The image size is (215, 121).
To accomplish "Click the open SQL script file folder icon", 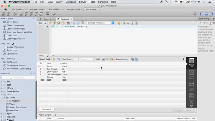I will (41, 23).
